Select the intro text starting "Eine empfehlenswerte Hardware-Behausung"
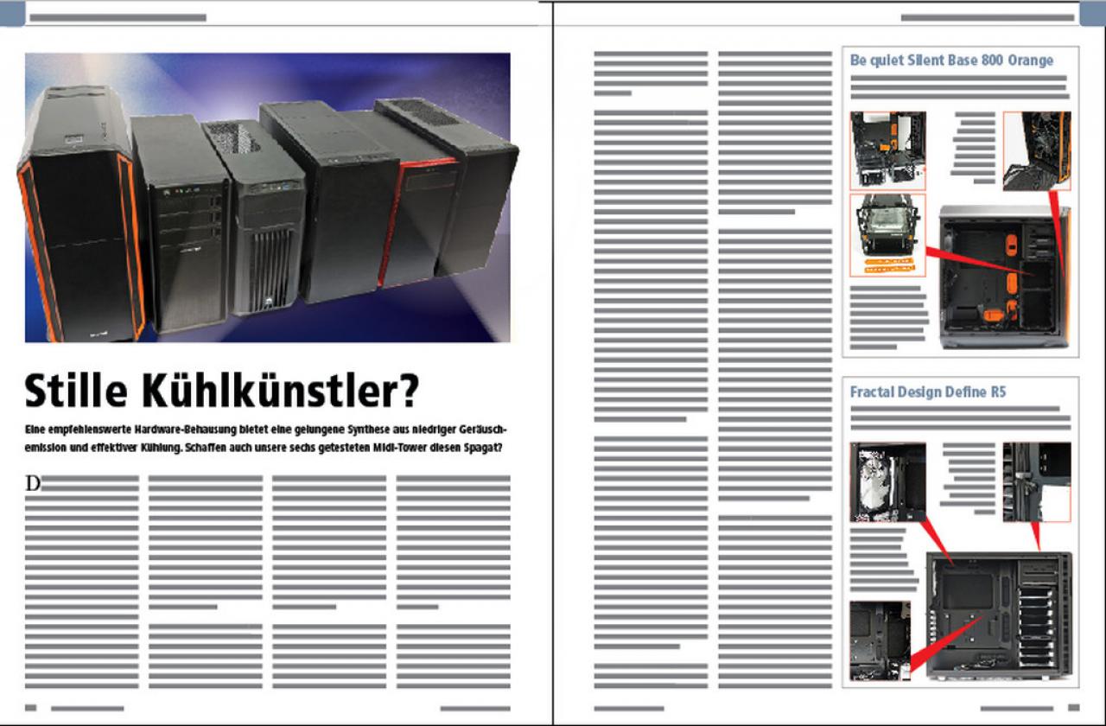The height and width of the screenshot is (726, 1106). [x=265, y=440]
